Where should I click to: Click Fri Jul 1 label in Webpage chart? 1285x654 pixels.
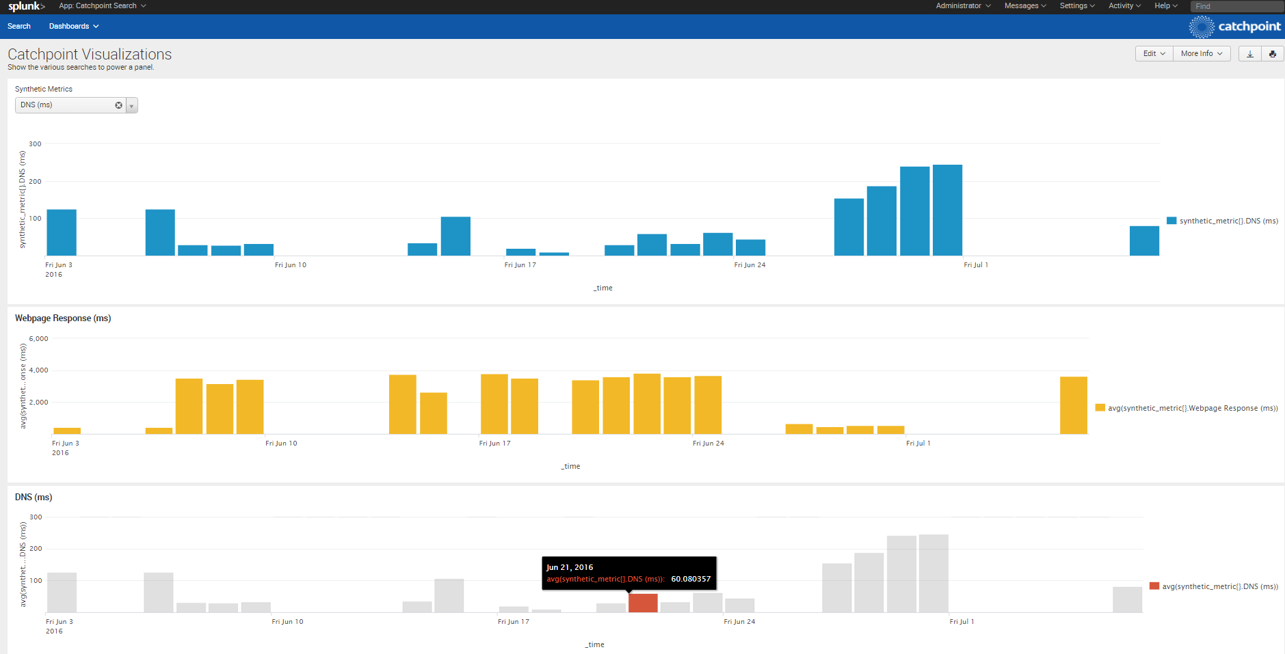[918, 444]
